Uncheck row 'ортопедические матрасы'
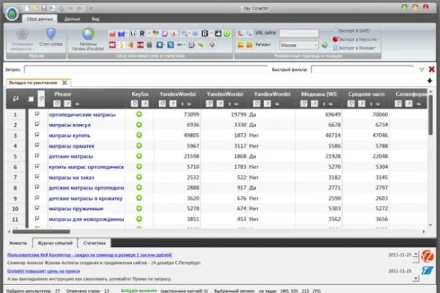The width and height of the screenshot is (440, 293). point(37,114)
